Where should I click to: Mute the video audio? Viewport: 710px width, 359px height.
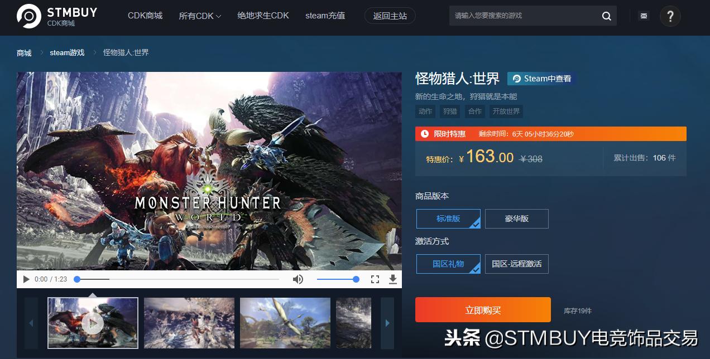(x=298, y=279)
